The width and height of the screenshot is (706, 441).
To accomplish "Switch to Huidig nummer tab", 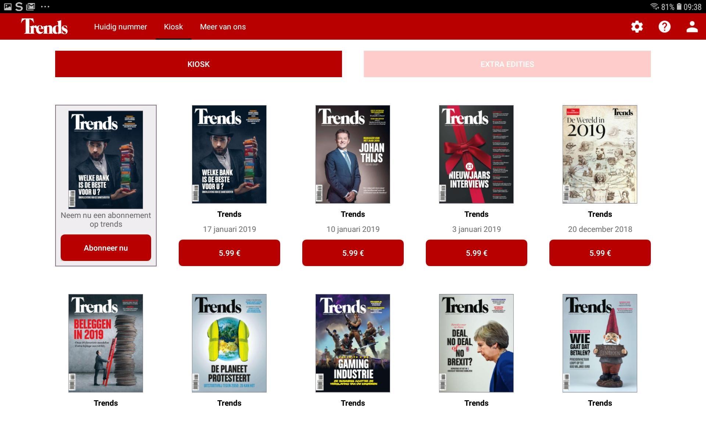I will click(120, 27).
